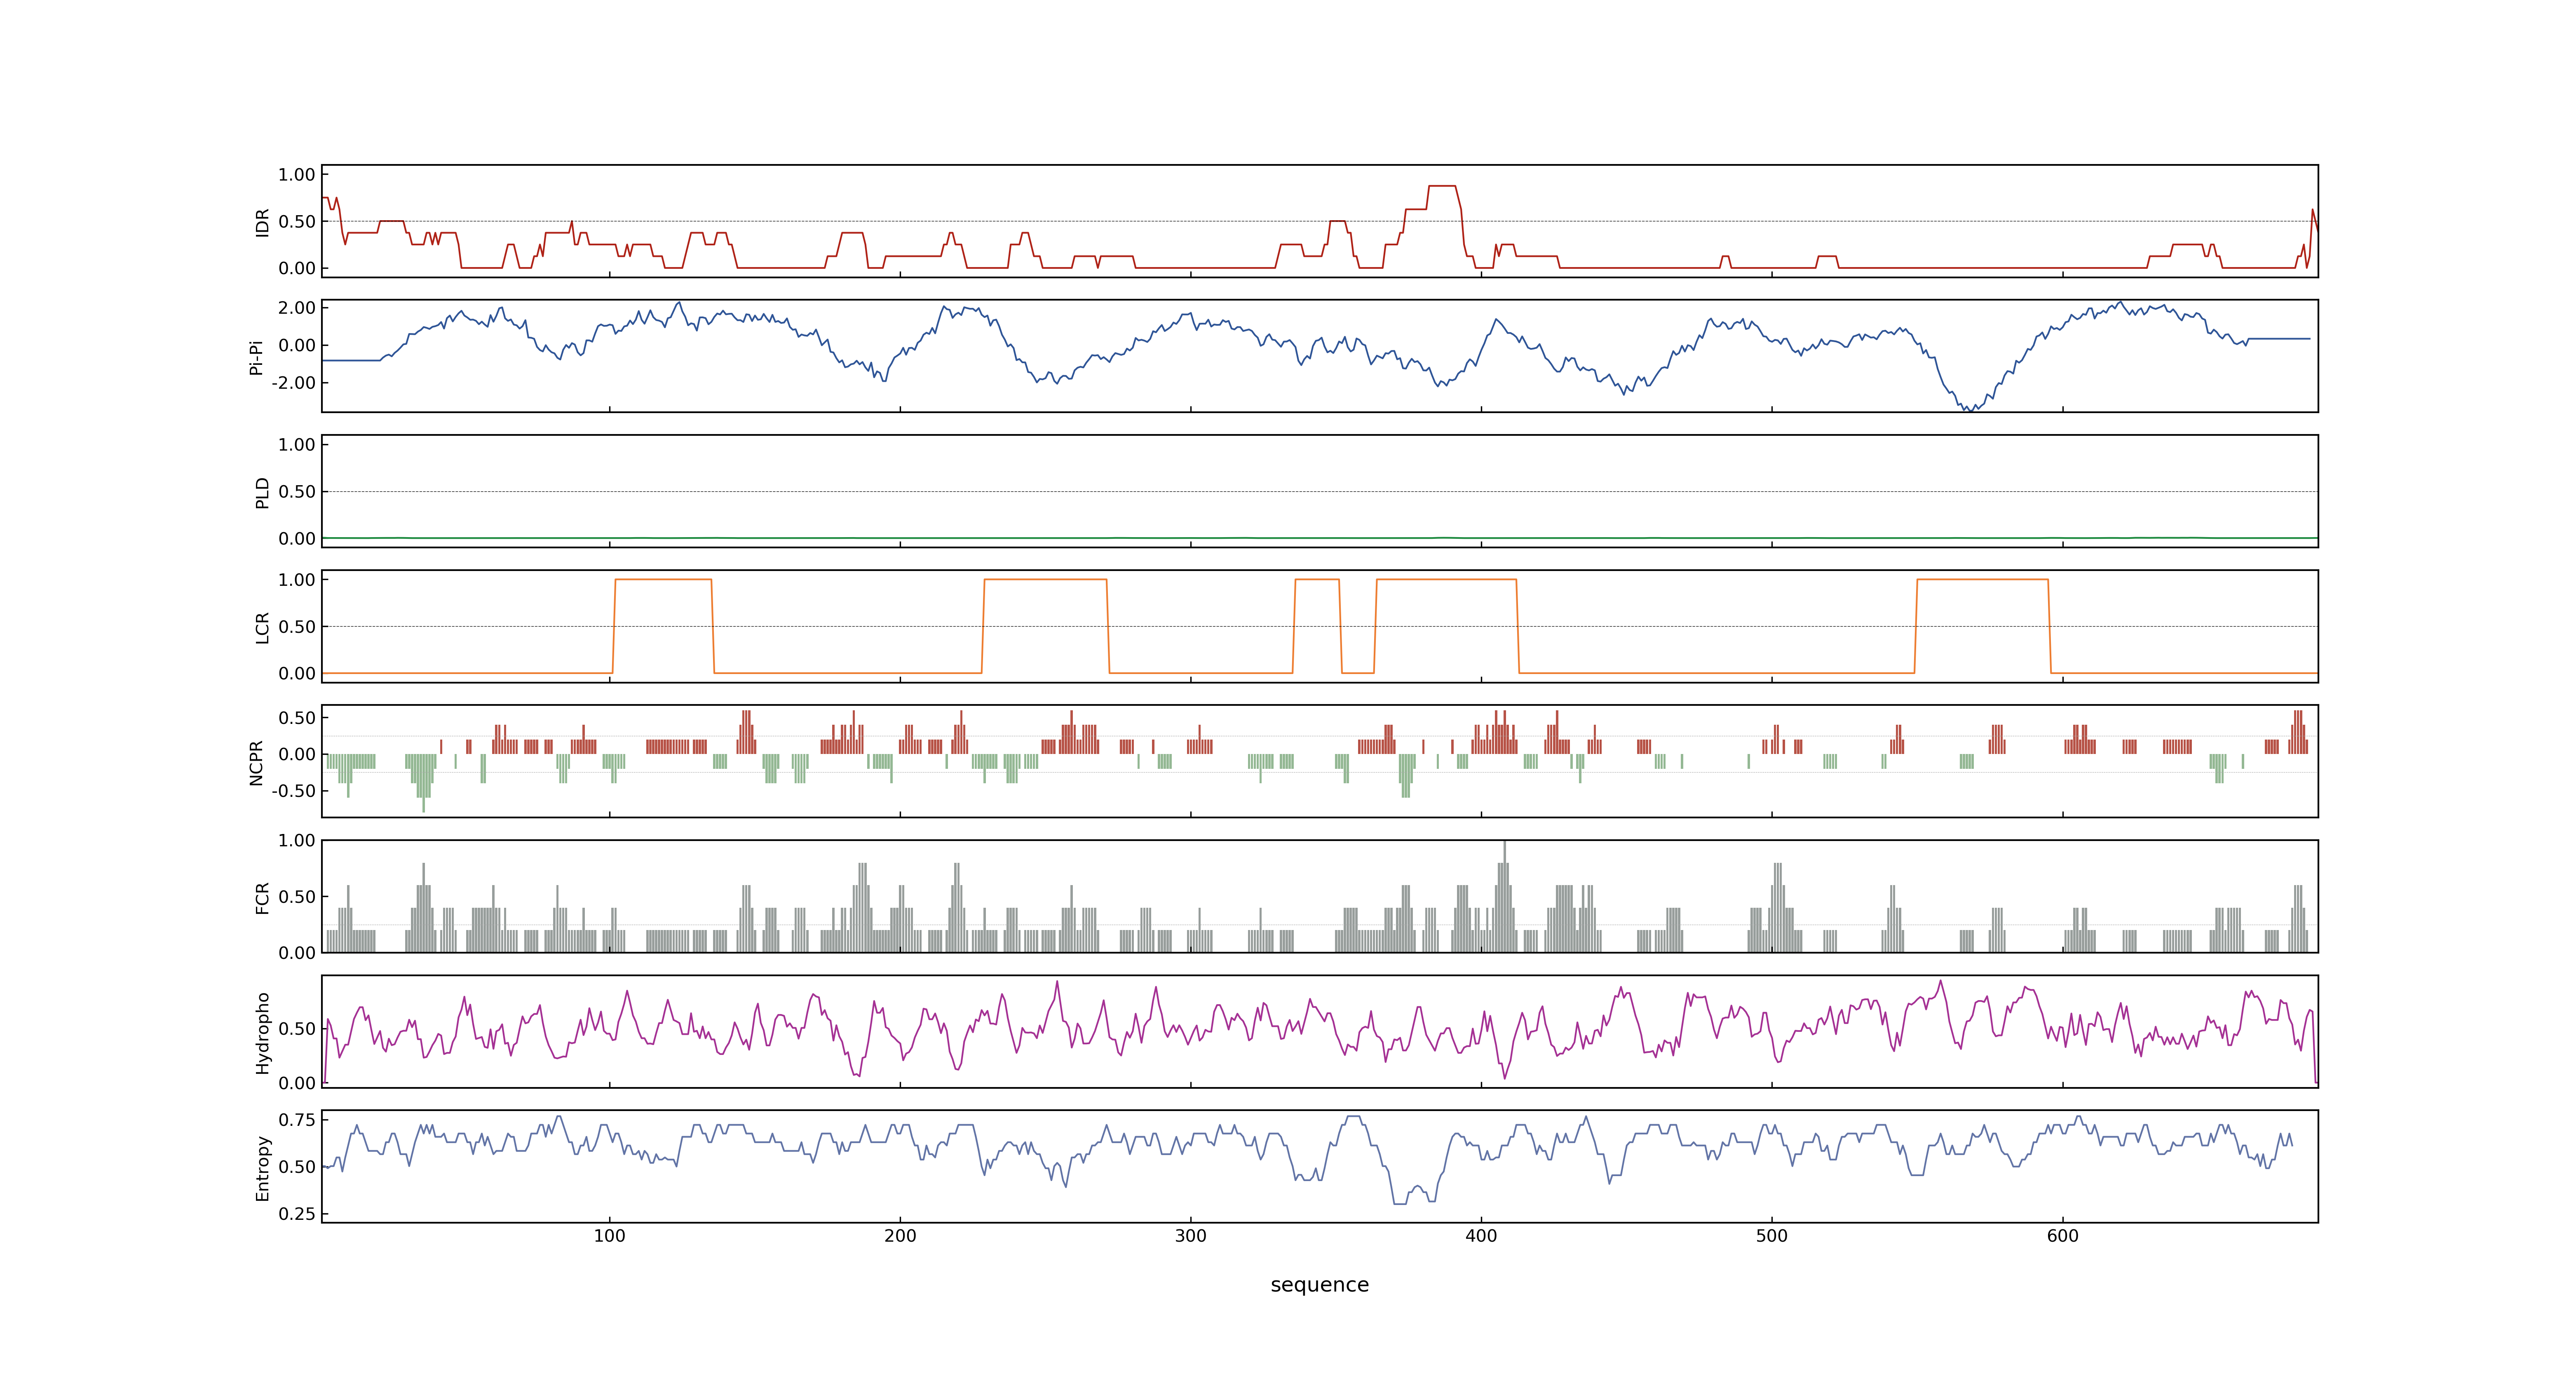Image resolution: width=2576 pixels, height=1374 pixels.
Task: Click the 0.75 tick on the Entropy axis
Action: point(297,1120)
